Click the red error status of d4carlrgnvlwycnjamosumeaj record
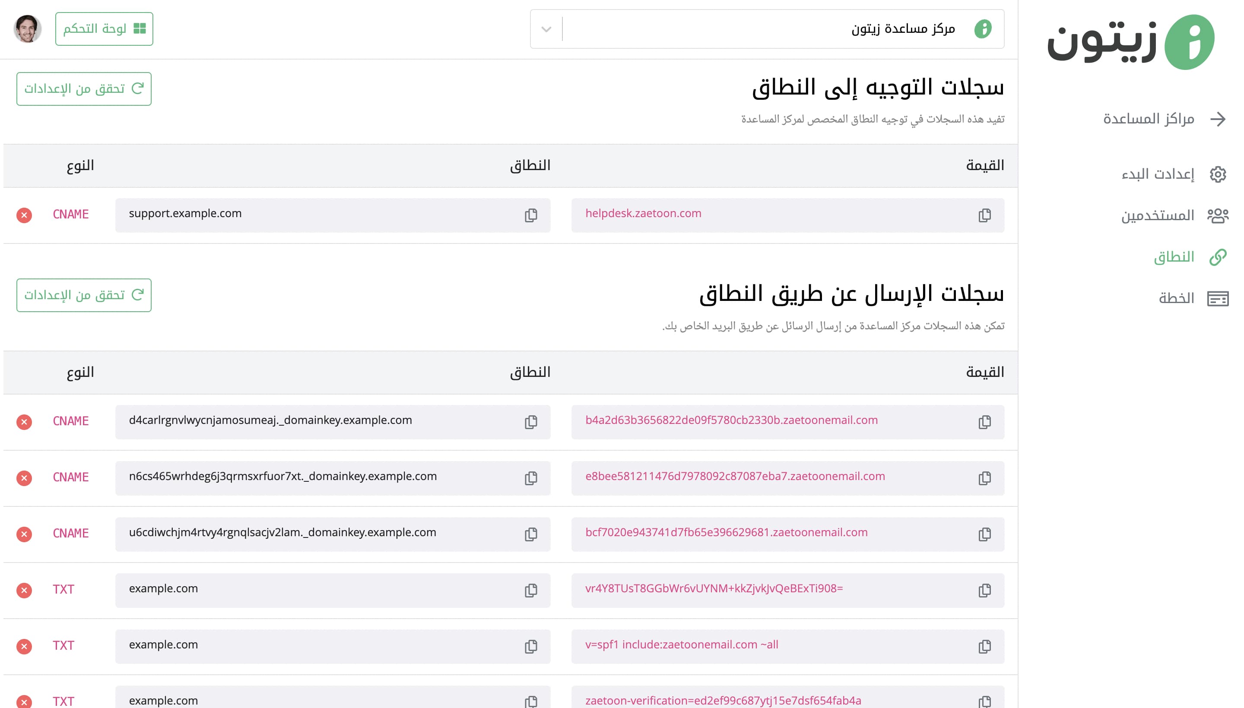Image resolution: width=1244 pixels, height=708 pixels. click(24, 422)
